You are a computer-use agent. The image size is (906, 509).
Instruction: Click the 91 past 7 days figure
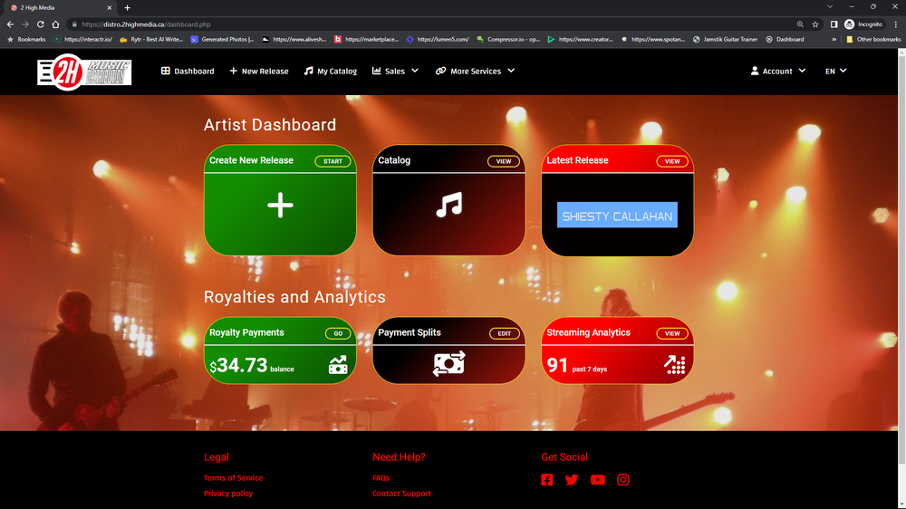point(557,365)
